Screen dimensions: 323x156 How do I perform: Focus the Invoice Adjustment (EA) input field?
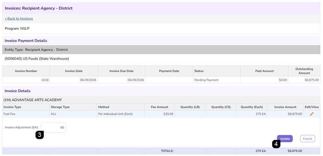point(53,127)
